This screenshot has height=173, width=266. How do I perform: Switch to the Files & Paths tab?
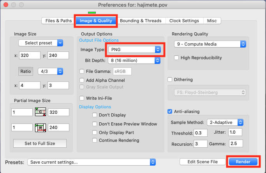(58, 21)
